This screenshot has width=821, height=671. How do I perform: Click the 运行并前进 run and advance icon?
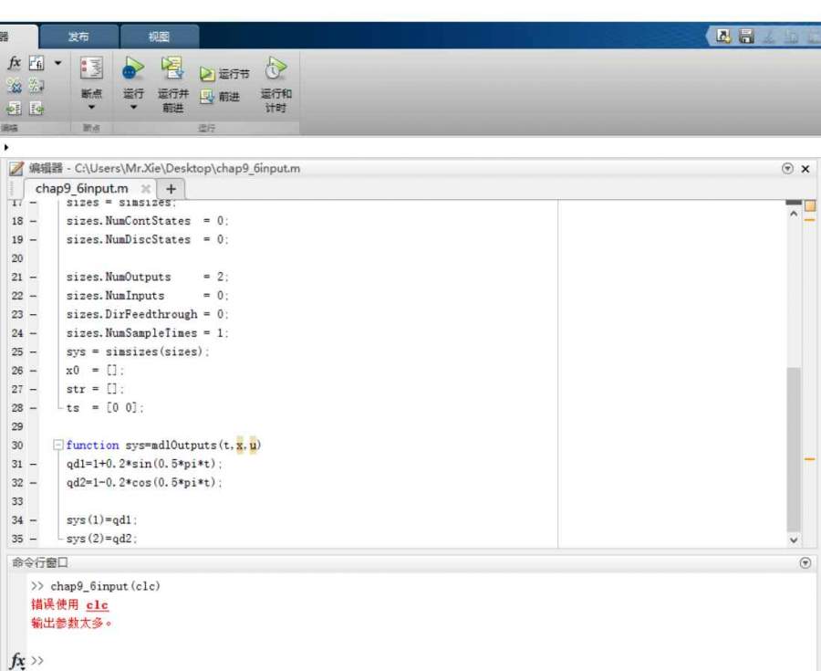[172, 68]
